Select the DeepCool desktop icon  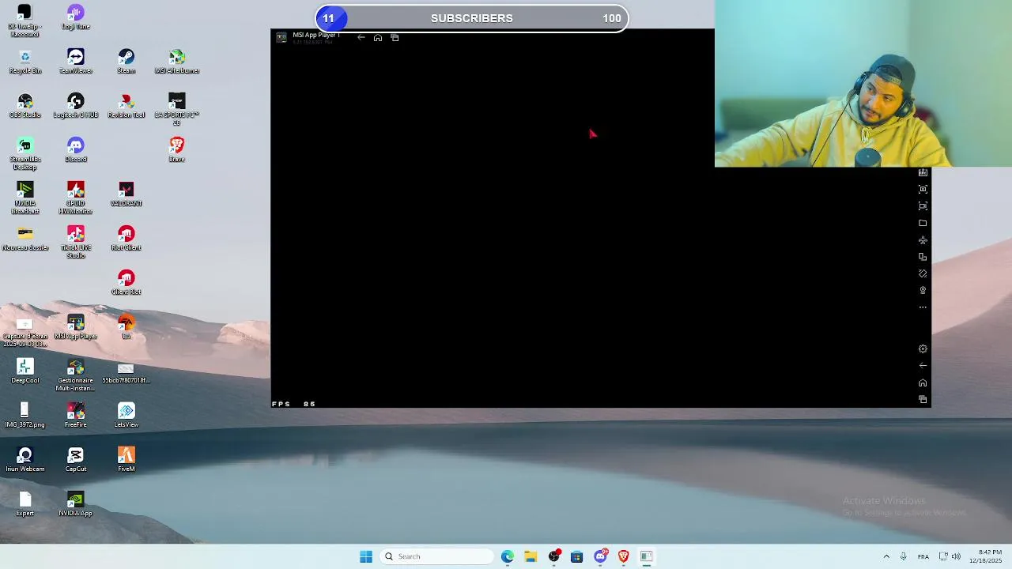[x=25, y=371]
